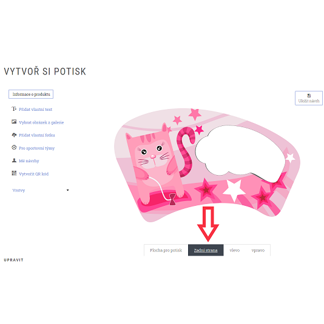The width and height of the screenshot is (324, 324).
Task: Click the save disk icon above Uložit návrh
Action: coord(309,96)
